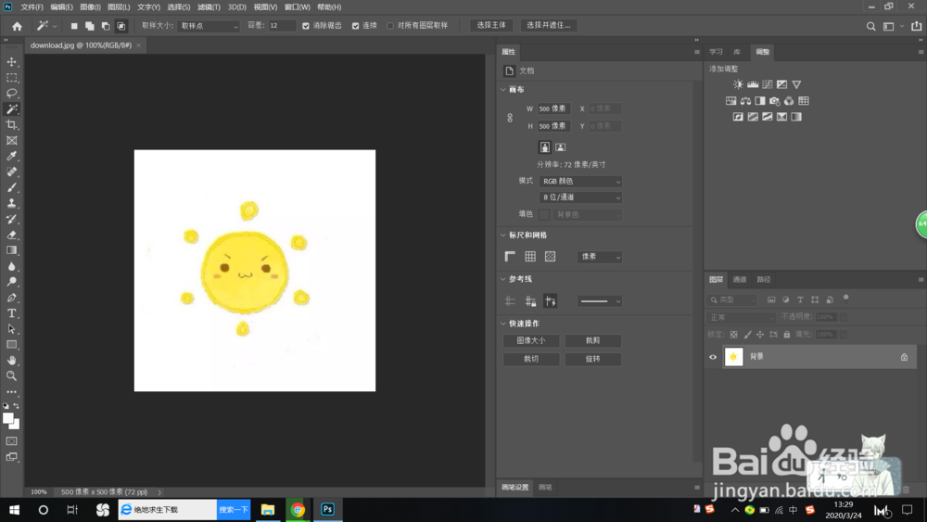Viewport: 927px width, 522px height.
Task: Select the Path Selection tool
Action: 11,329
